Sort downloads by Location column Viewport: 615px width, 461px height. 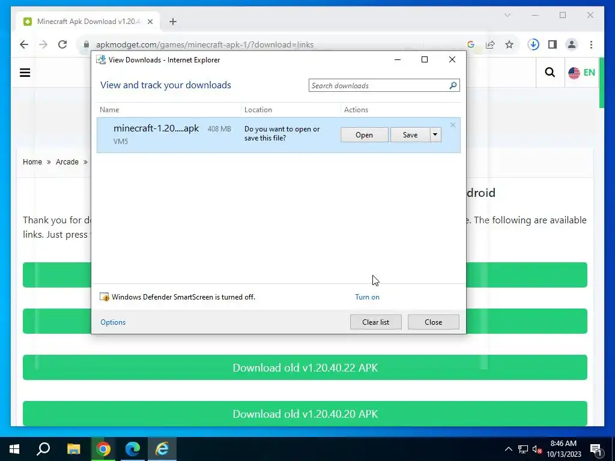click(x=291, y=110)
